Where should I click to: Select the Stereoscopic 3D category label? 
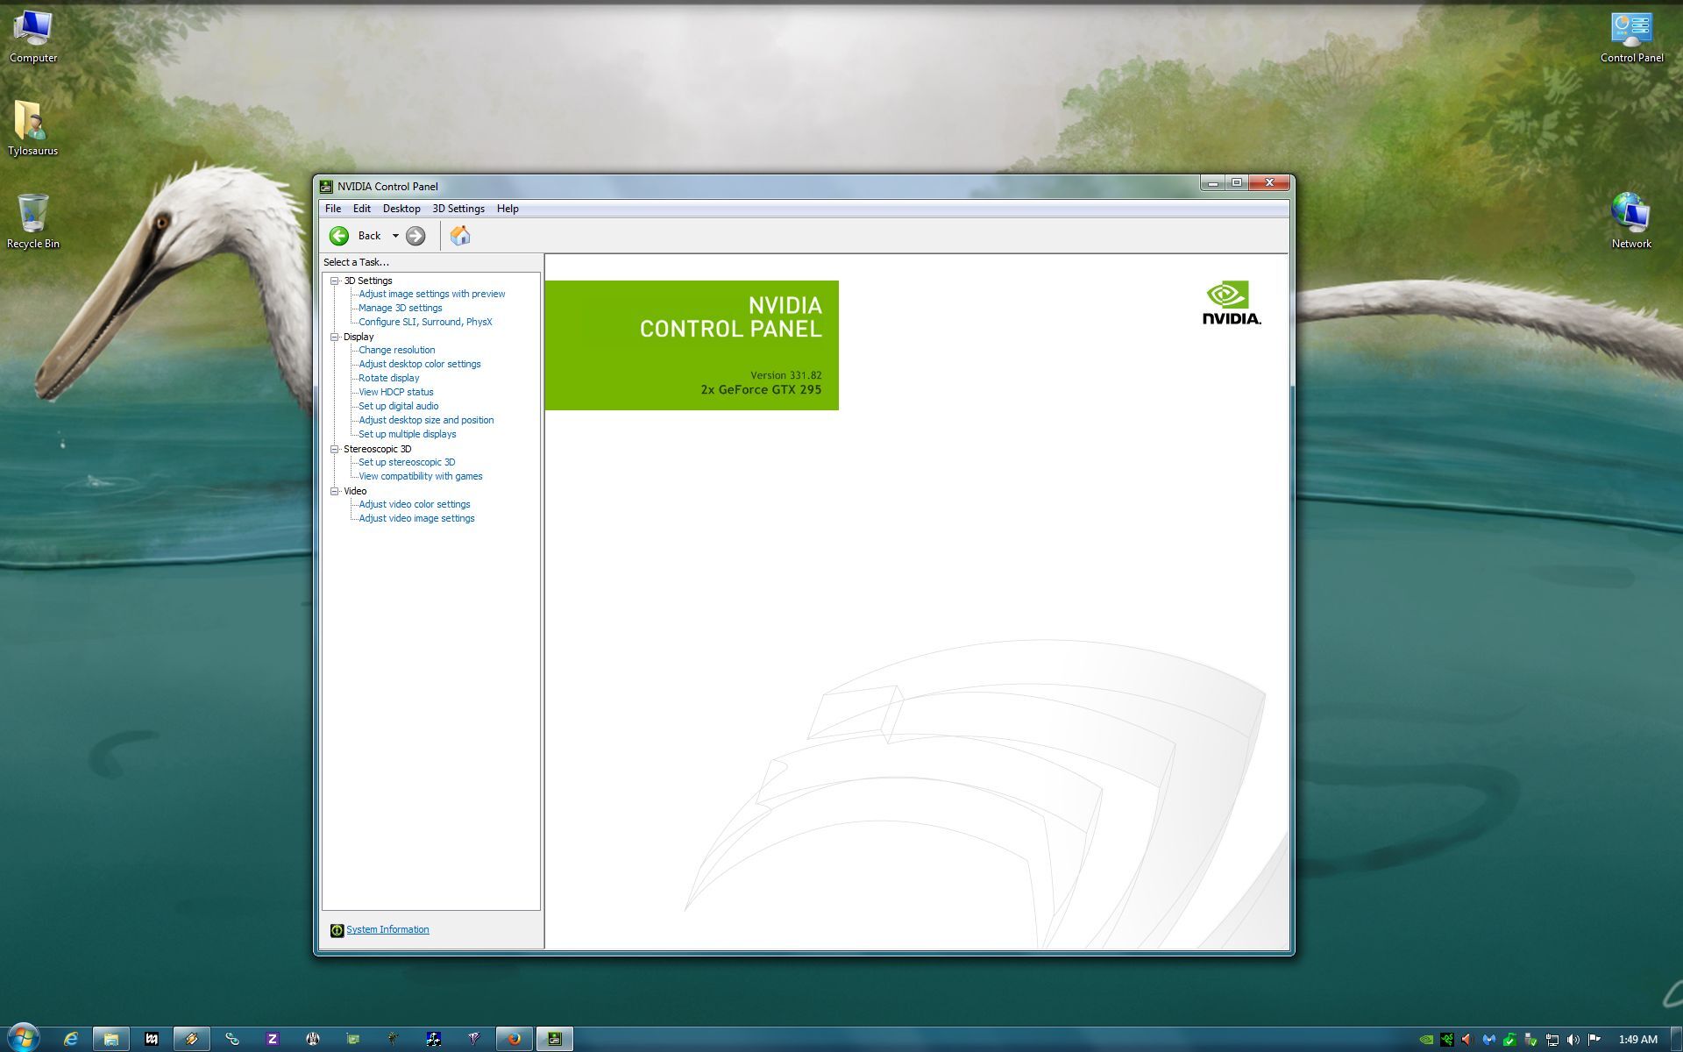(x=377, y=449)
